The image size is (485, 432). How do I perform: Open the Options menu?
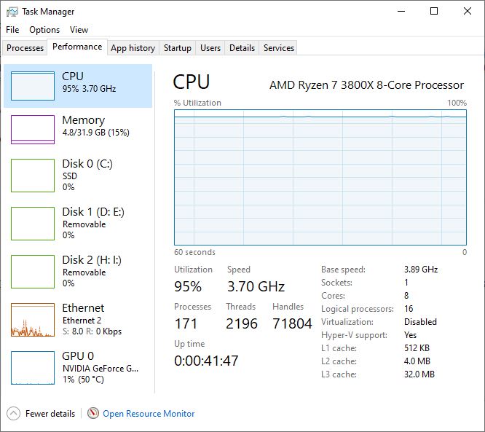coord(44,30)
